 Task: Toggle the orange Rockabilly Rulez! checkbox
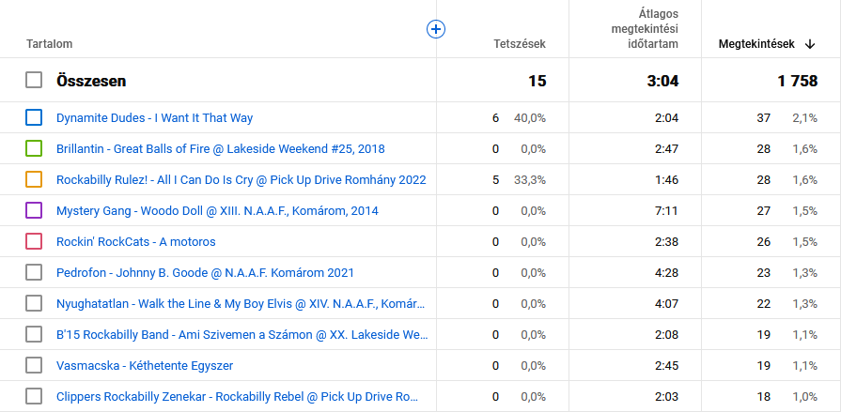(34, 179)
